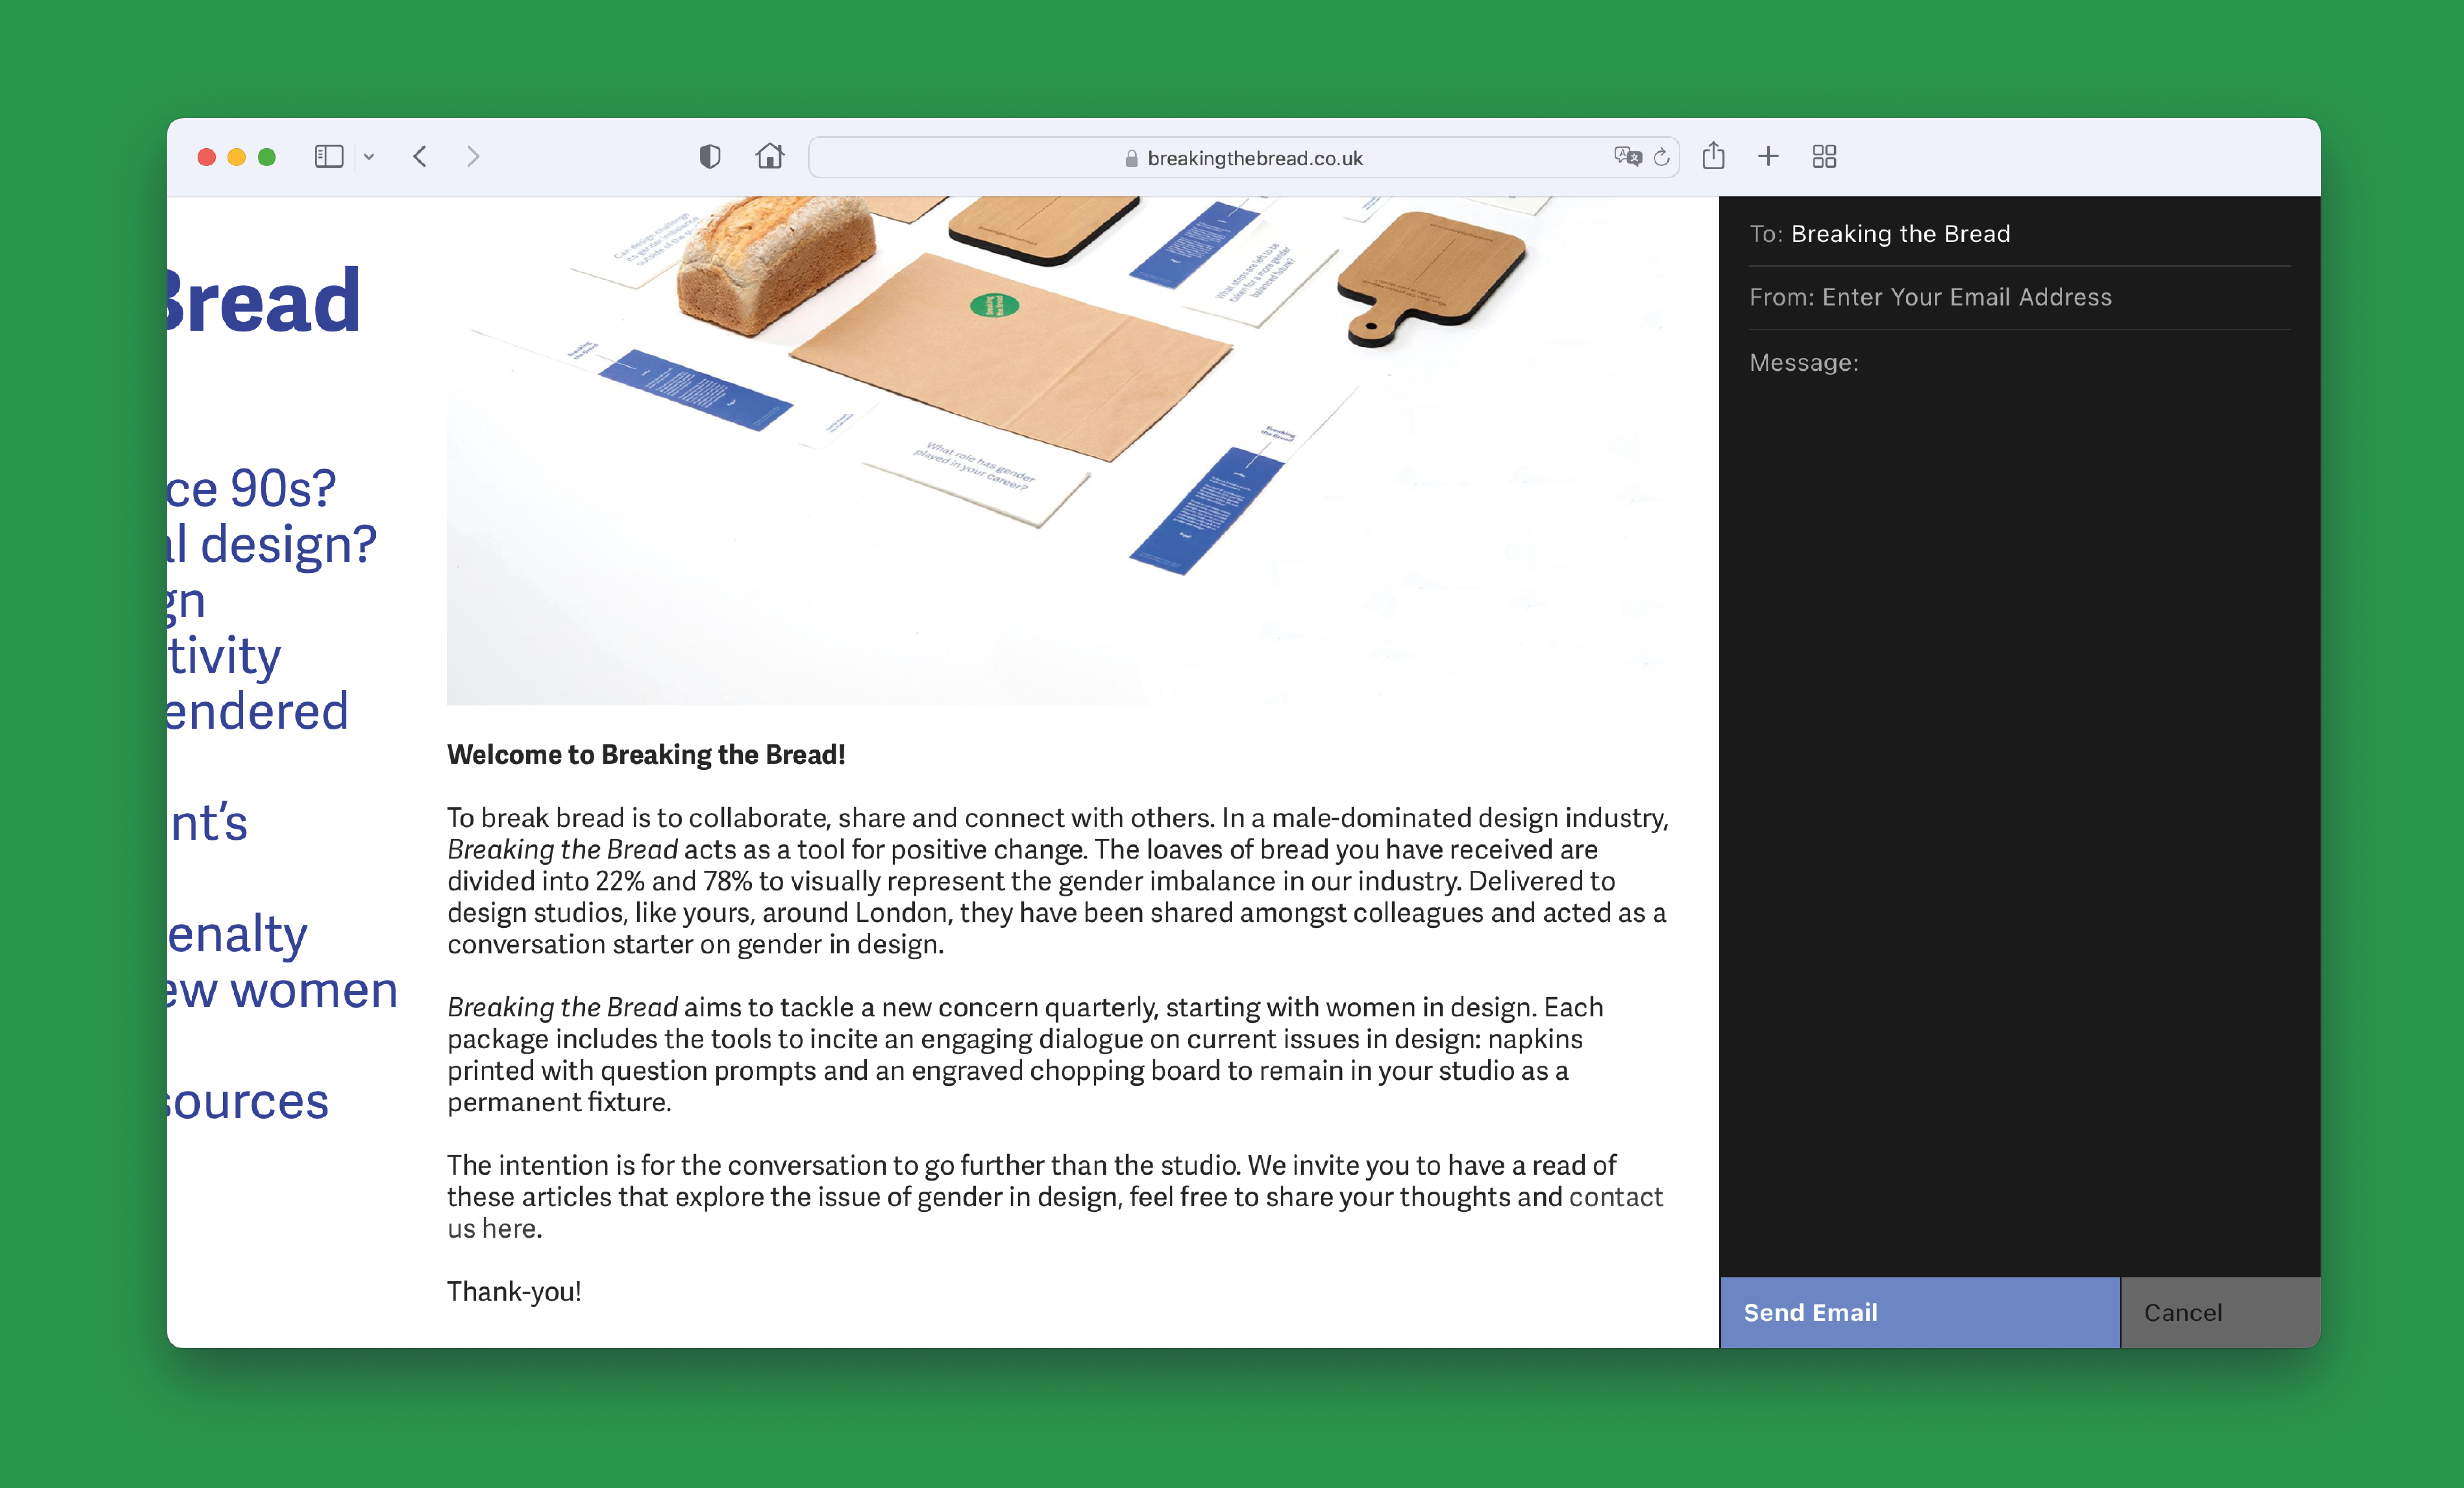The width and height of the screenshot is (2464, 1488).
Task: Click the breakingthebread.co.uk address bar
Action: click(x=1243, y=158)
